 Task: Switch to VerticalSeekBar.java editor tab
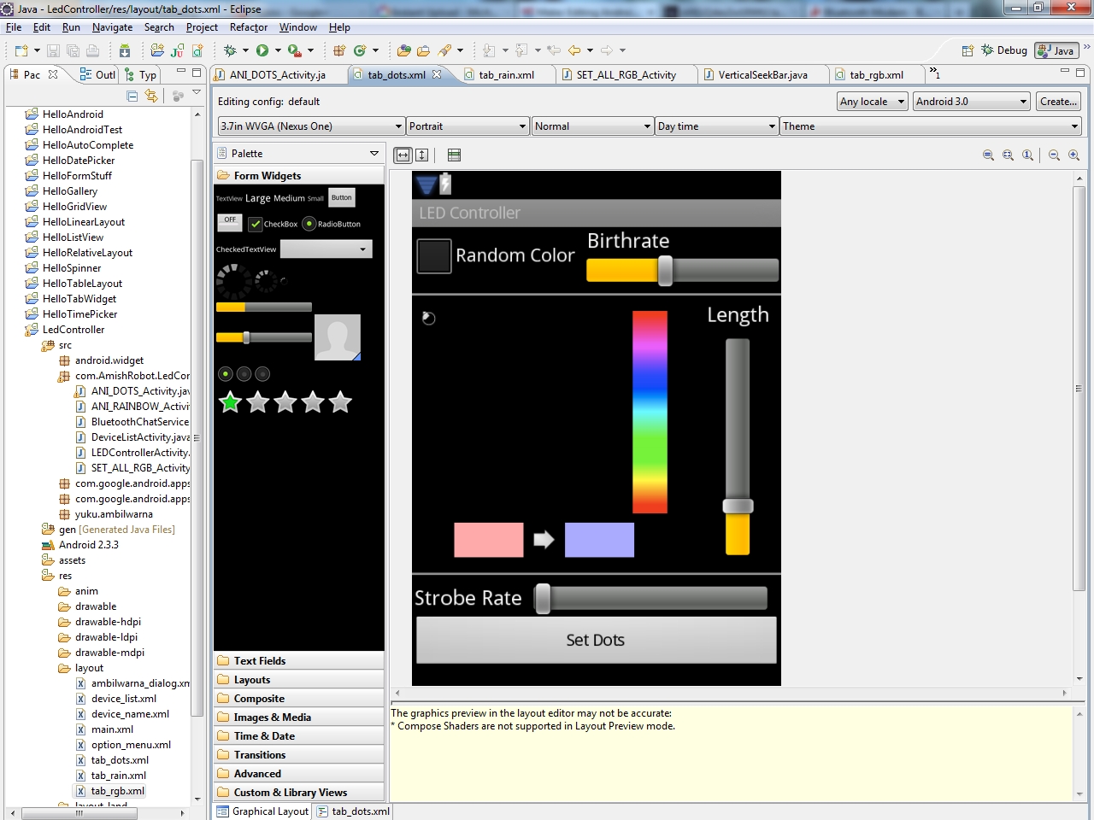pyautogui.click(x=762, y=75)
